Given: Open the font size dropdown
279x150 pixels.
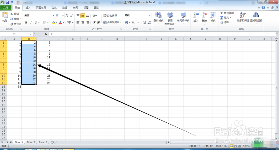Looking at the screenshot, I should point(63,16).
